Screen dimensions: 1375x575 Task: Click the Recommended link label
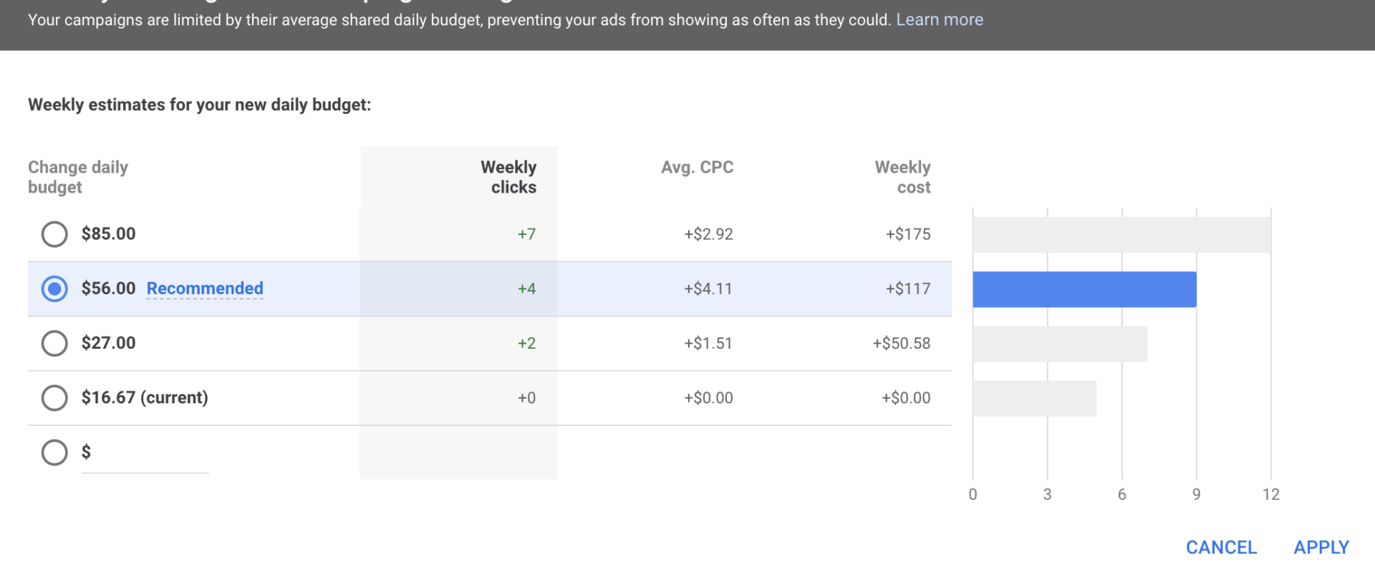[x=205, y=289]
